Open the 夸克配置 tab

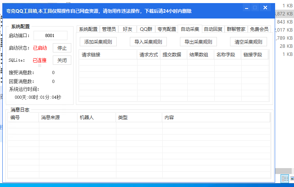point(167,29)
